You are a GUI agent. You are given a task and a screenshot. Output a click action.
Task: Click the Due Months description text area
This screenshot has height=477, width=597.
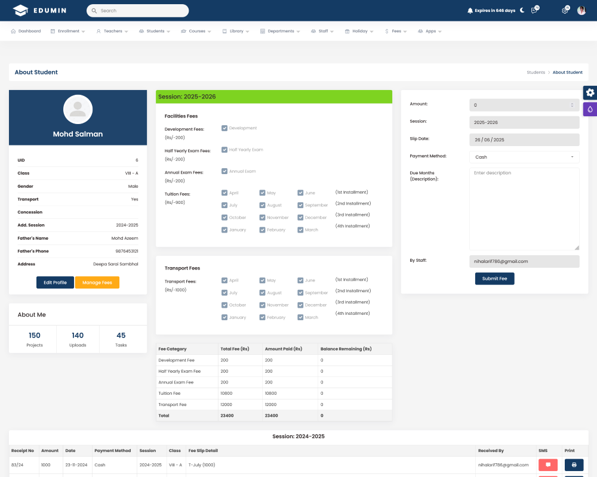coord(524,209)
